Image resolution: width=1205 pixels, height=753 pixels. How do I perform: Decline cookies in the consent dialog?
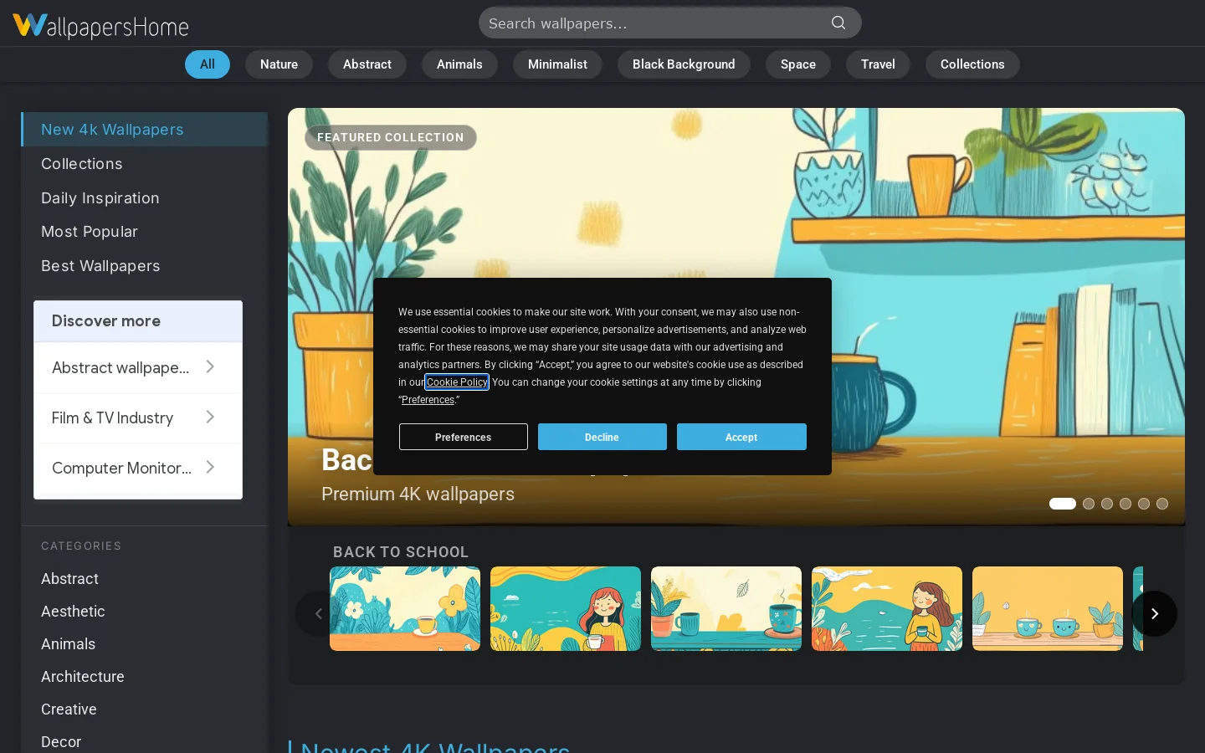[x=602, y=437]
